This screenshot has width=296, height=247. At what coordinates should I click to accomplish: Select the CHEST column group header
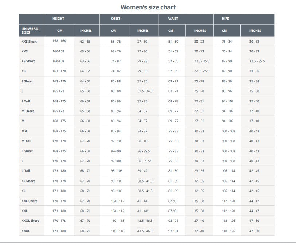pos(116,19)
